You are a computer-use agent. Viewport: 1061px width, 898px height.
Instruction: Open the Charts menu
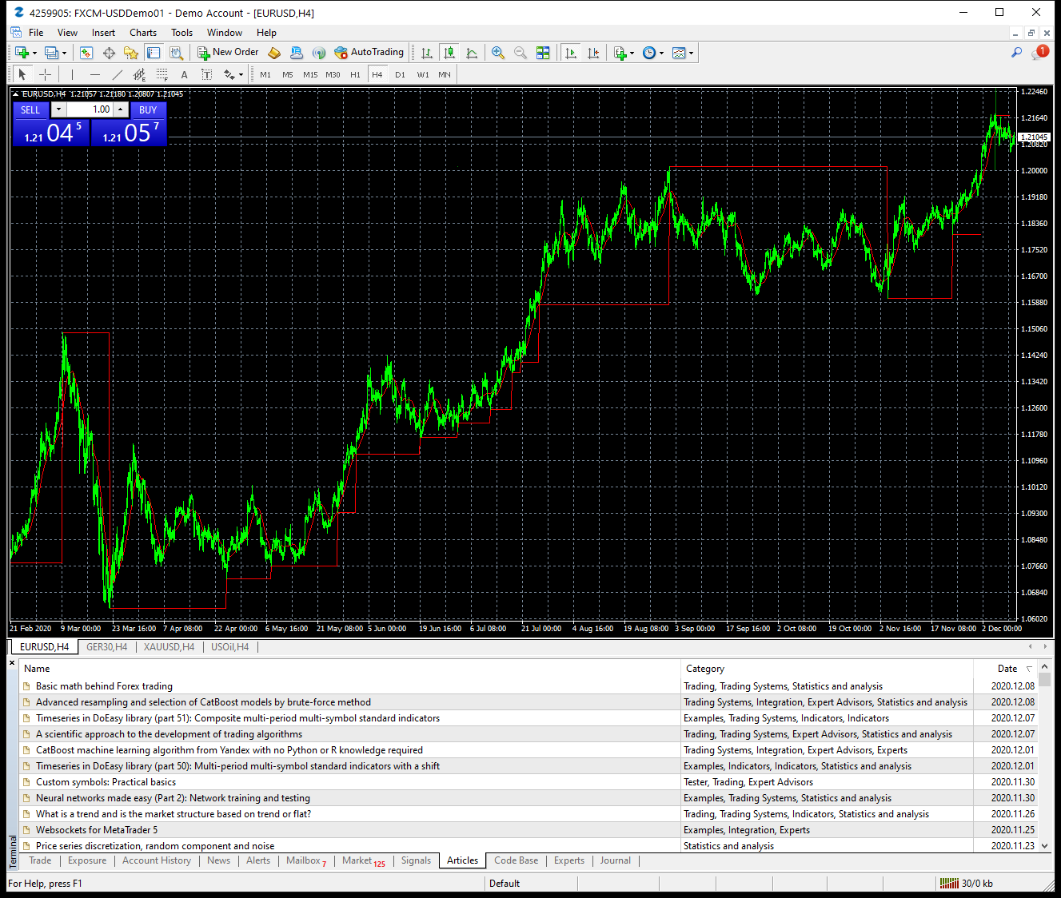(x=143, y=33)
